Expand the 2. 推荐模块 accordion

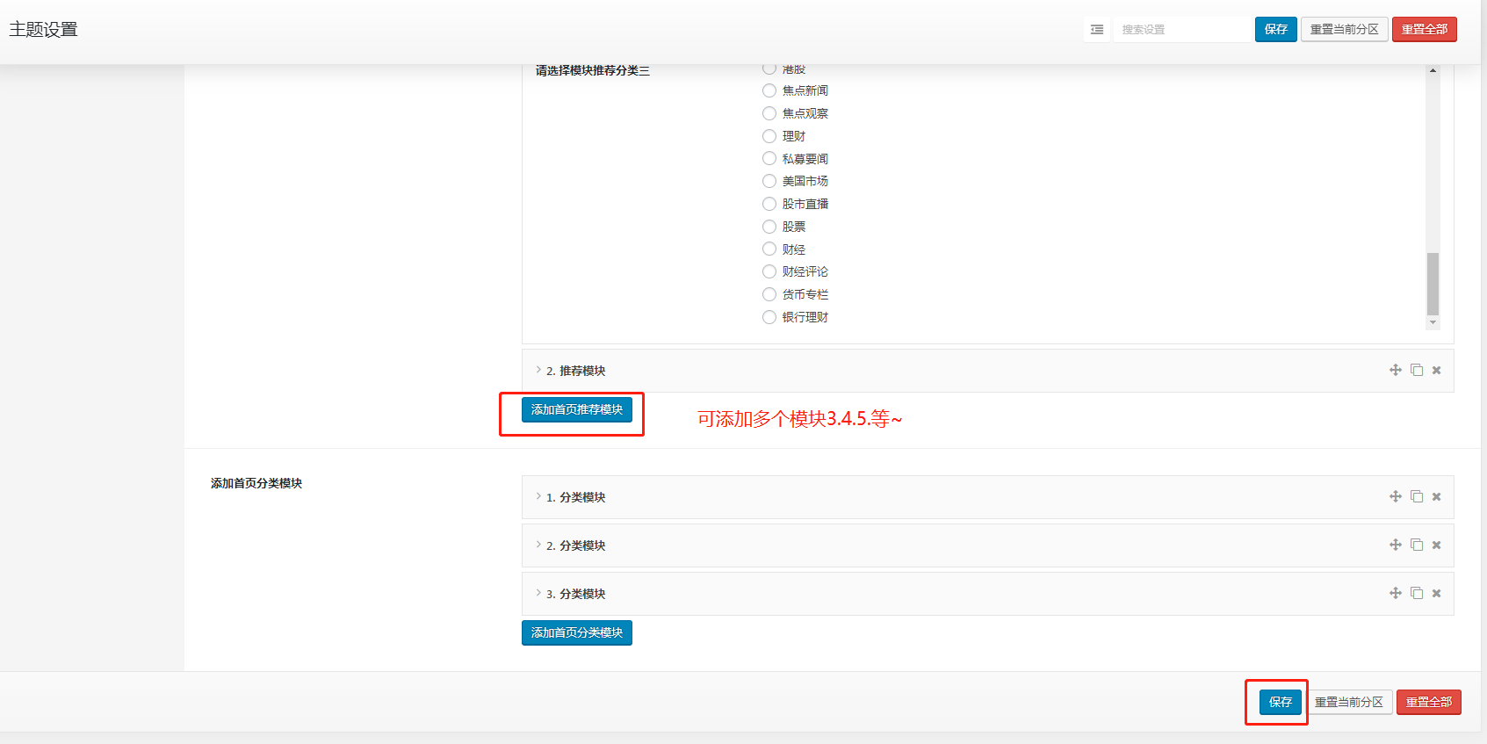pyautogui.click(x=987, y=371)
